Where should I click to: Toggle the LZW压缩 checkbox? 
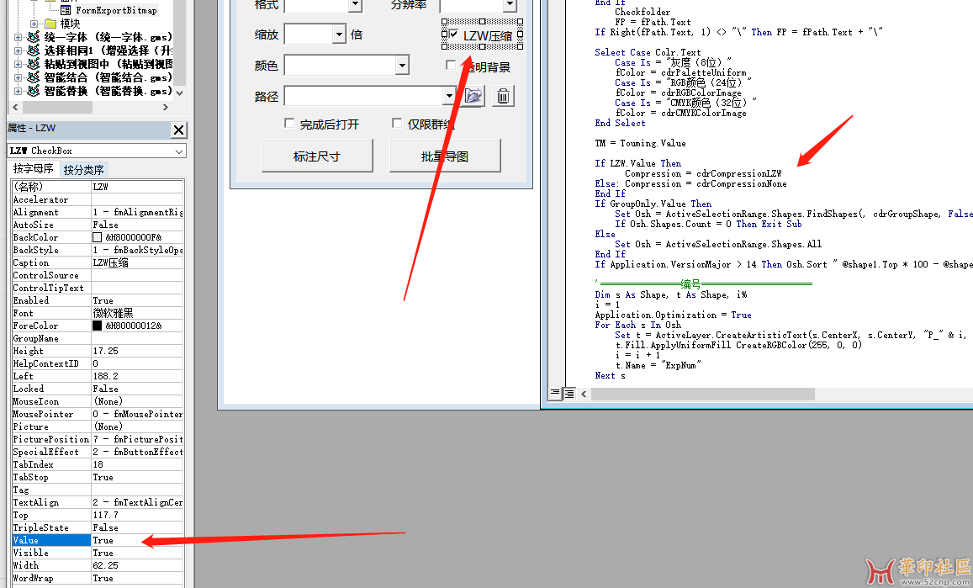[x=453, y=34]
